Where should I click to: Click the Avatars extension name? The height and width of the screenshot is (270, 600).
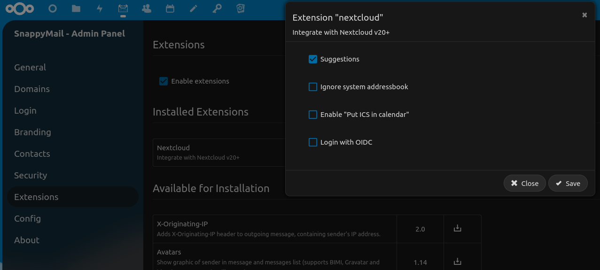click(x=169, y=252)
